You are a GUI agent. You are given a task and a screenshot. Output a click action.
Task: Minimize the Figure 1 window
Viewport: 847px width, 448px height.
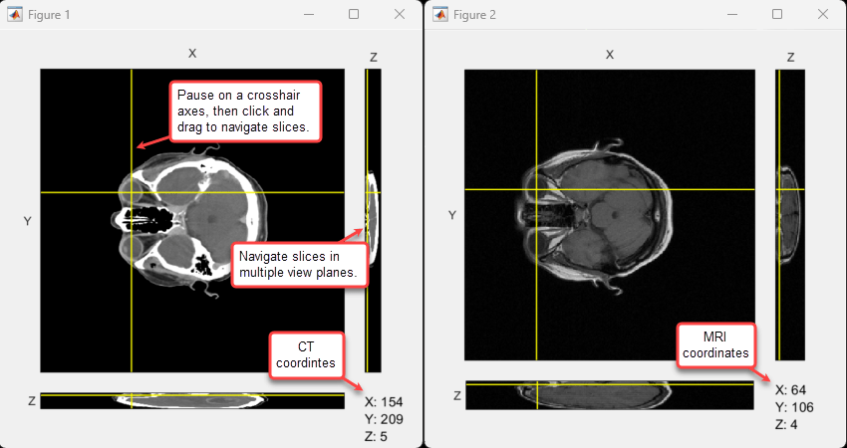(308, 15)
